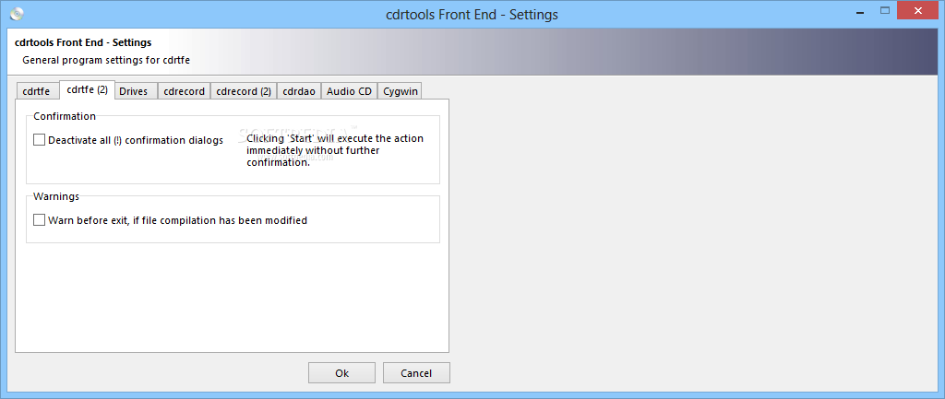The width and height of the screenshot is (945, 399).
Task: Close the Settings window
Action: [915, 11]
